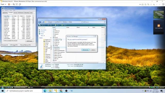Select recycle.wav file in list
Viewport: 165px width, 93px height.
click(56, 47)
